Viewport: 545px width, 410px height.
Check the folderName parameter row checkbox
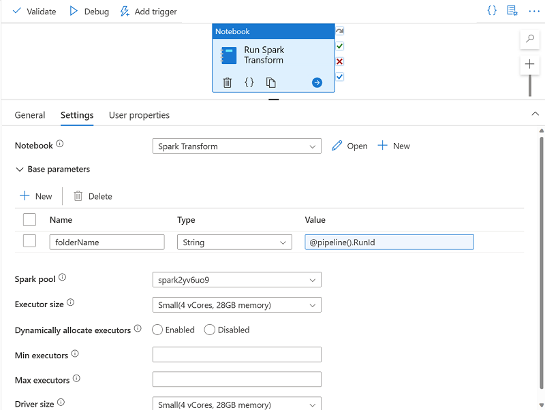[x=29, y=241]
